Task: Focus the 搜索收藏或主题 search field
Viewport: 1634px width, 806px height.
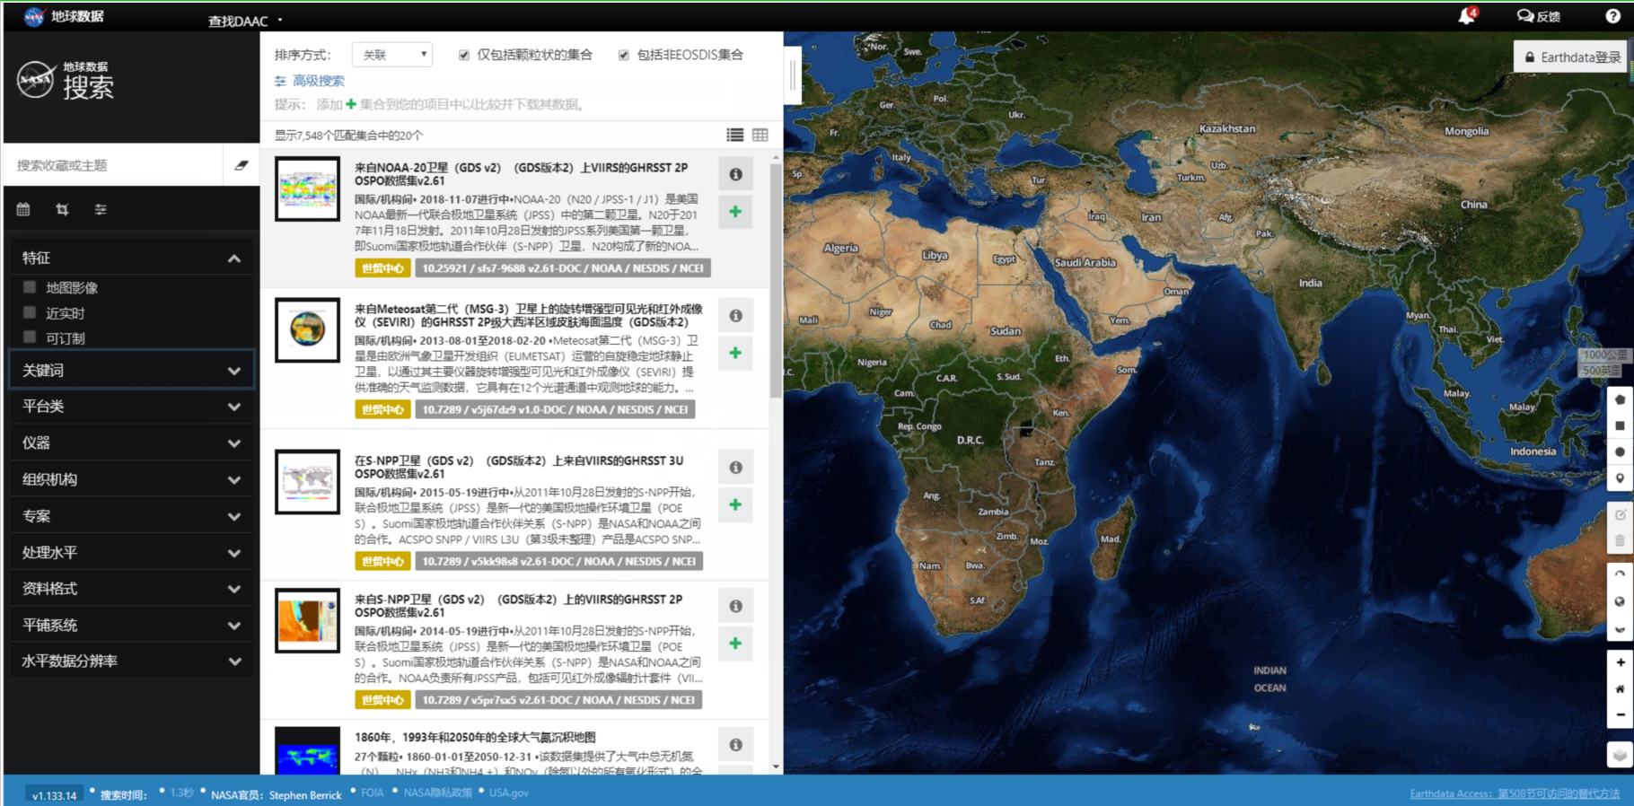Action: [114, 165]
